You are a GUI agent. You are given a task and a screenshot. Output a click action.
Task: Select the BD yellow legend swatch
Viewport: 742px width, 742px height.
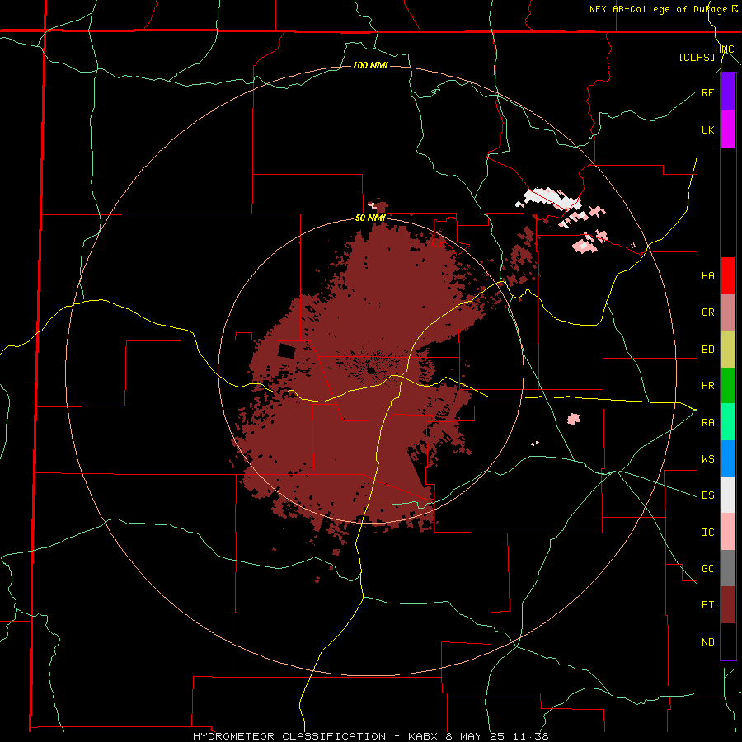point(728,350)
